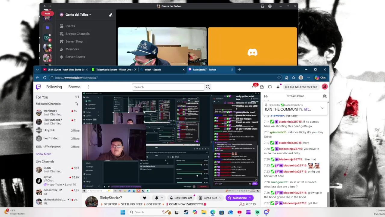Open Events in Discord sidebar

pyautogui.click(x=70, y=26)
